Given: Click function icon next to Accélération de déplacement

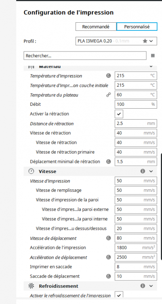Looking at the screenshot, I should tap(109, 257).
